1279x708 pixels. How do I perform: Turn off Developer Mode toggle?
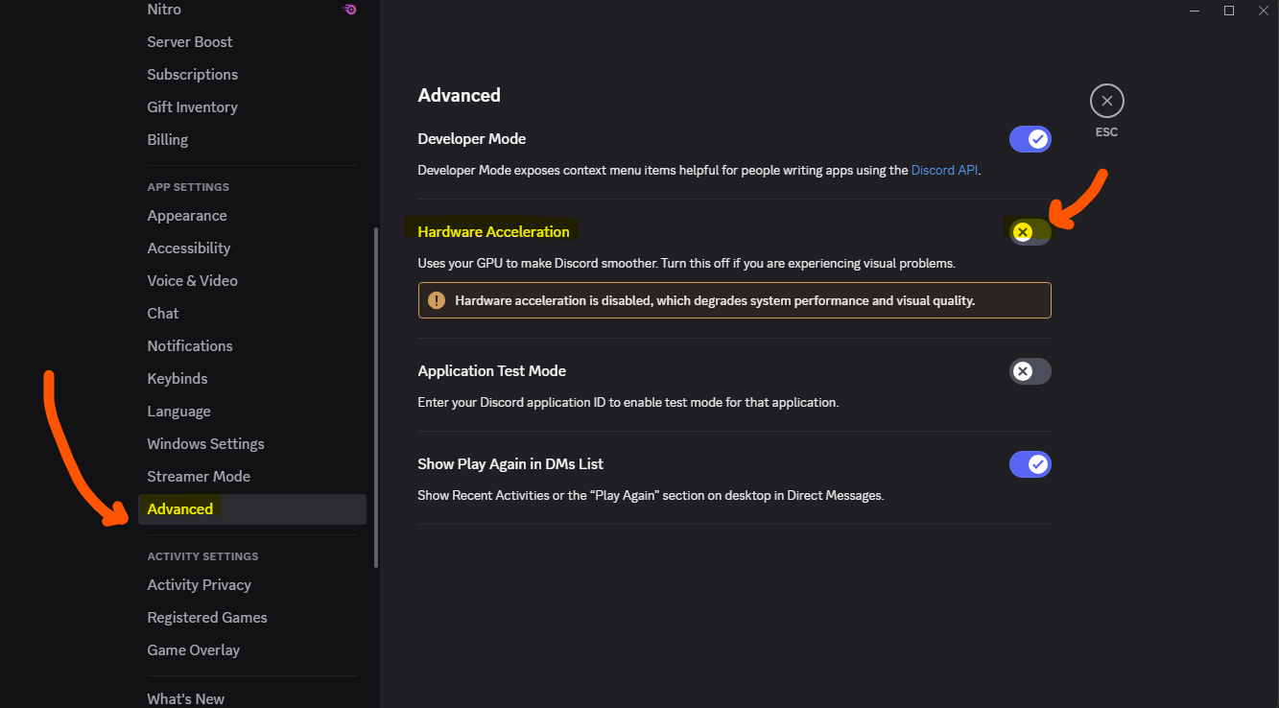pos(1030,139)
